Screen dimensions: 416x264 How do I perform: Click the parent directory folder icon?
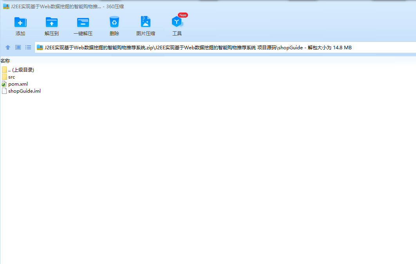[4, 70]
